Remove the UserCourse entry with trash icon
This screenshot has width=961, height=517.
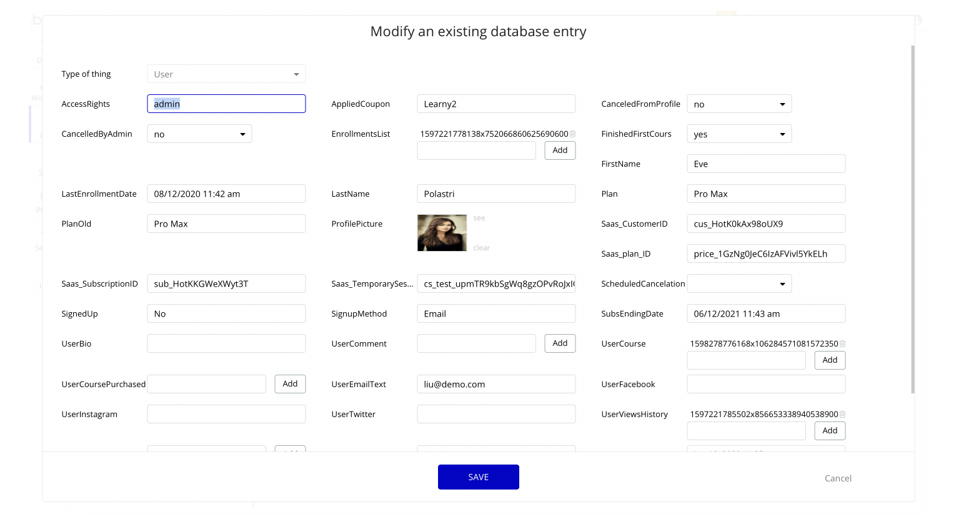click(x=842, y=344)
